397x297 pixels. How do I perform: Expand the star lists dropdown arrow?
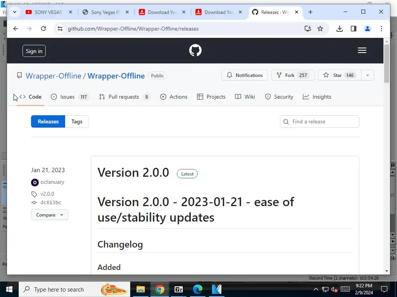point(368,75)
